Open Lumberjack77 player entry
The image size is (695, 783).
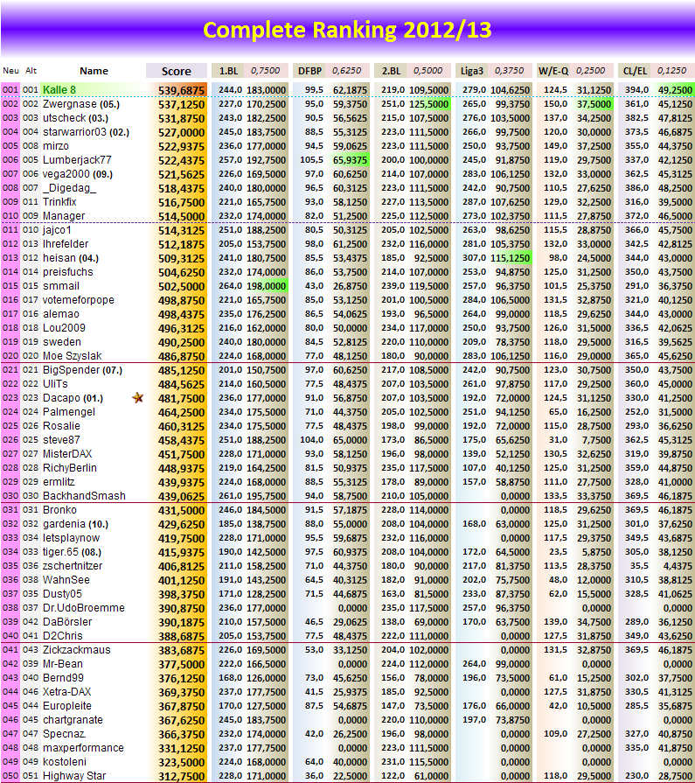77,160
